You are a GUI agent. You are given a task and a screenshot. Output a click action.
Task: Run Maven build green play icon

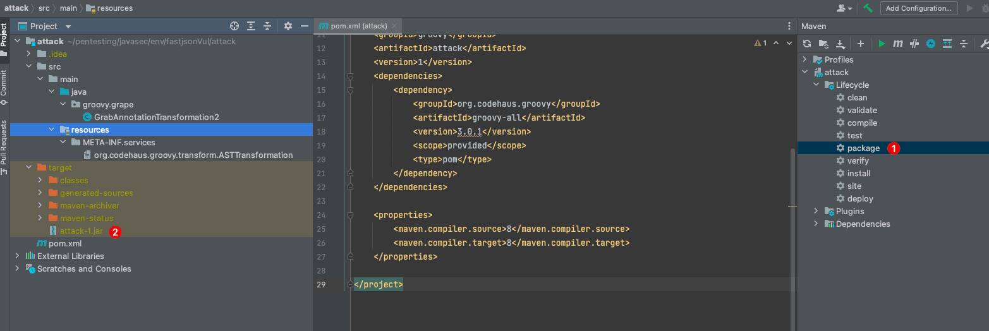[882, 44]
